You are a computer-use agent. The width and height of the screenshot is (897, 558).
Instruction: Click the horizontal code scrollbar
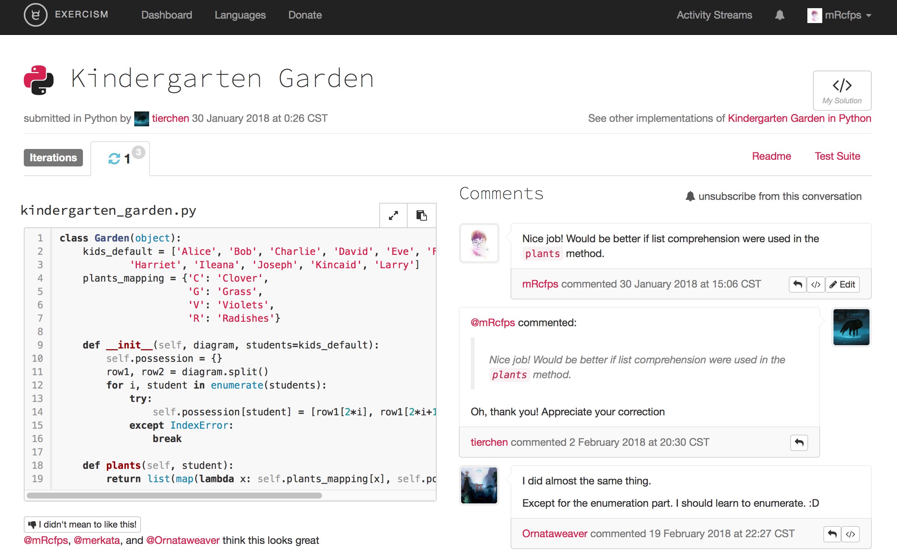[174, 496]
